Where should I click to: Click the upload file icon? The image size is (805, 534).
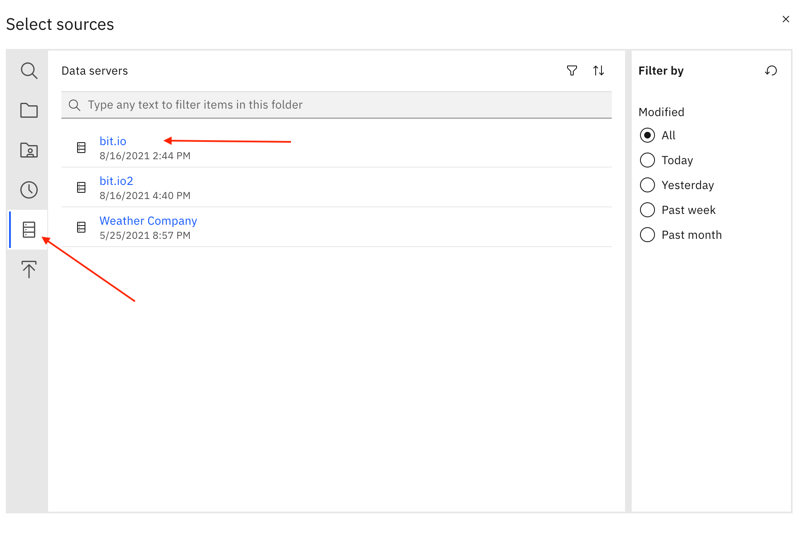click(x=29, y=269)
